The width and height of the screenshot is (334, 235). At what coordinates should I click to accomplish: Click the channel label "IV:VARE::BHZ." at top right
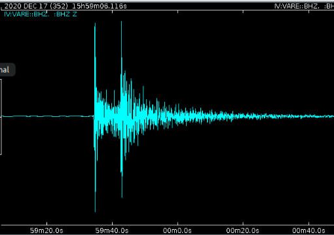[297, 6]
